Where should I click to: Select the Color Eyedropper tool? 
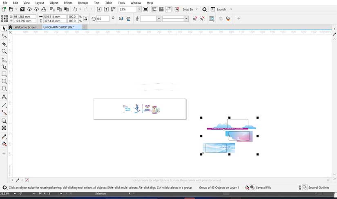(4, 137)
